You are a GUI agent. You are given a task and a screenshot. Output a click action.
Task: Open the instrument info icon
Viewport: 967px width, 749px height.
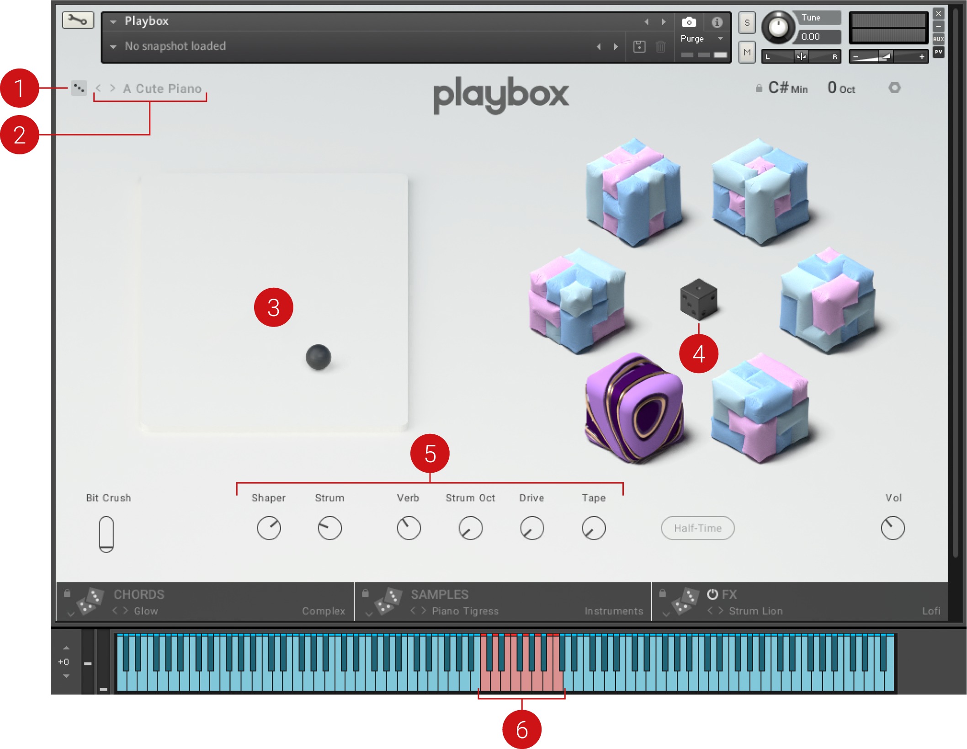[717, 22]
